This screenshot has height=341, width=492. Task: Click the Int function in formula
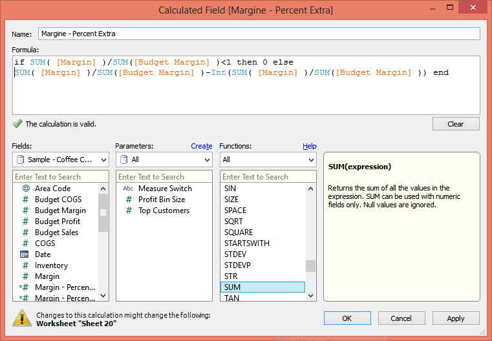coord(219,73)
